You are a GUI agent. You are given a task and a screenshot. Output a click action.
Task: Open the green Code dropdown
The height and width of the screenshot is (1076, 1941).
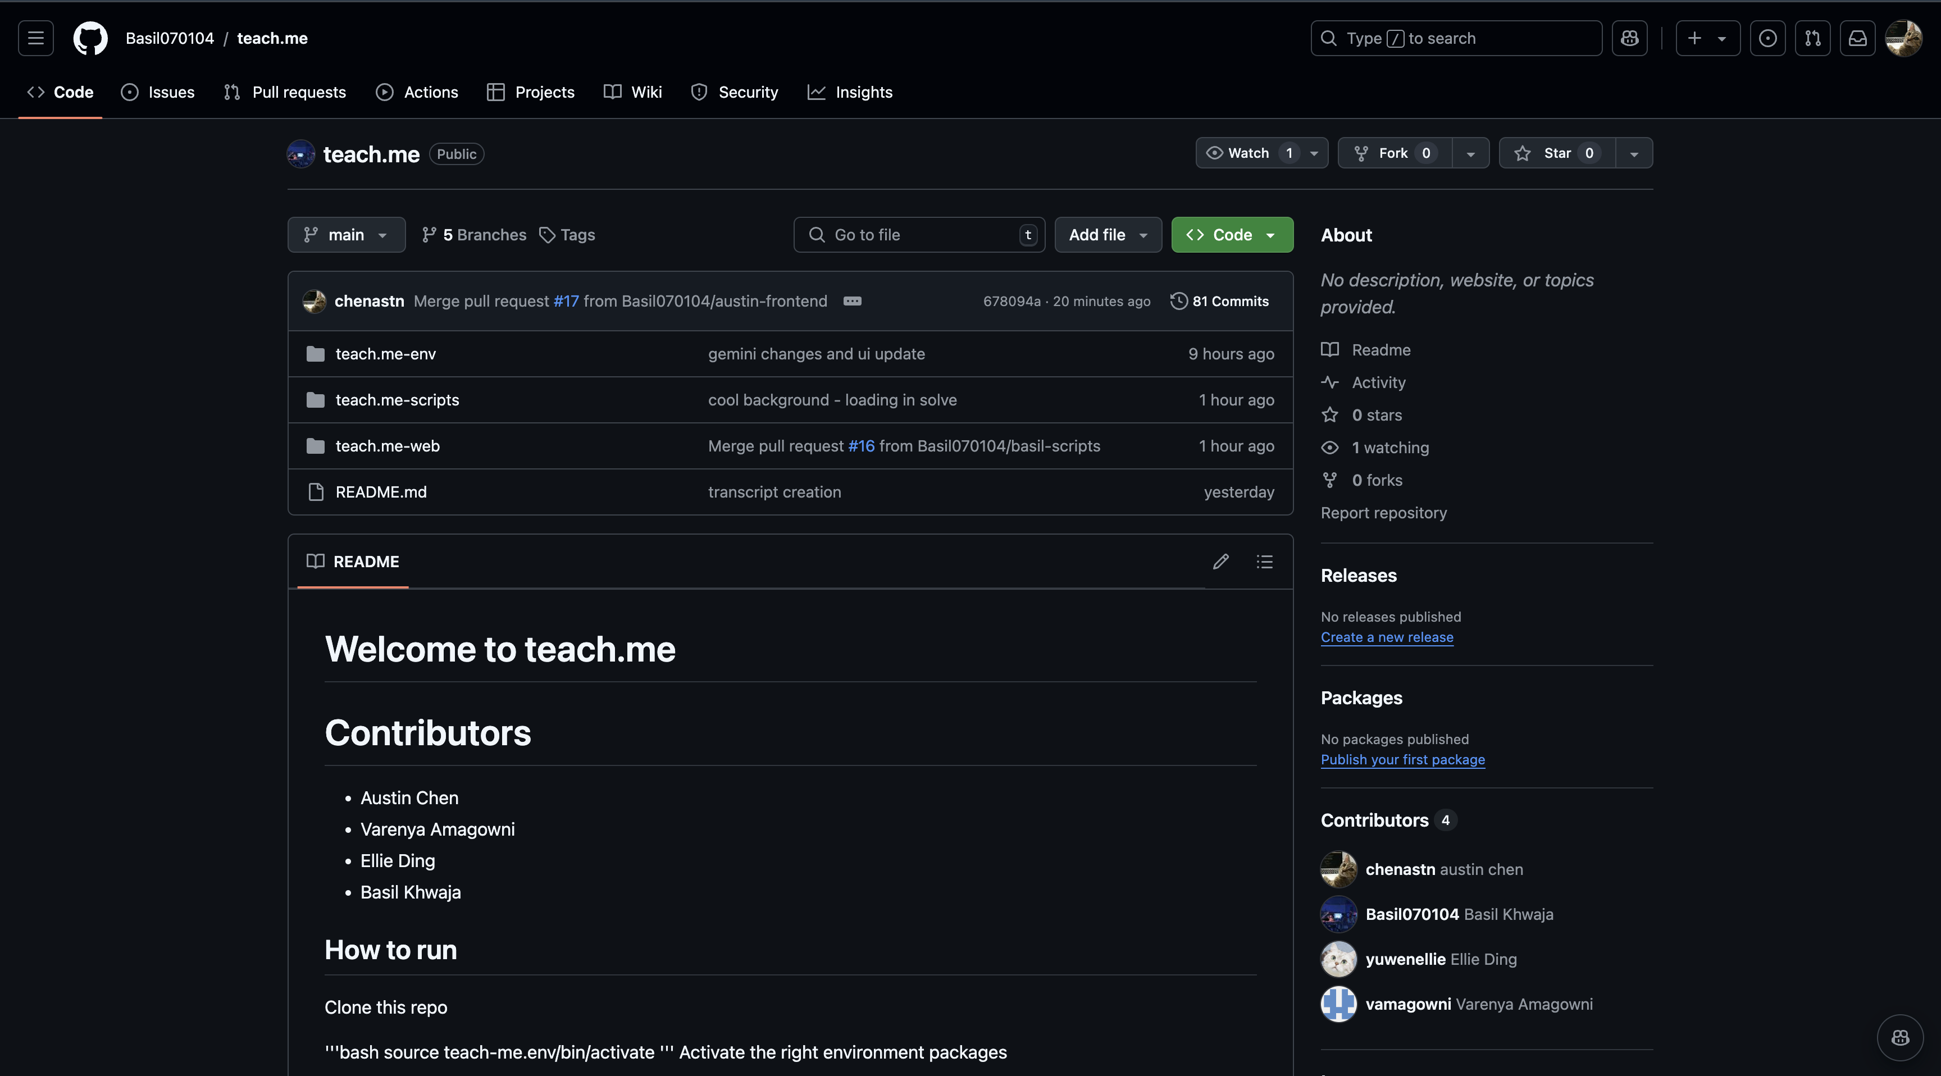pyautogui.click(x=1232, y=235)
